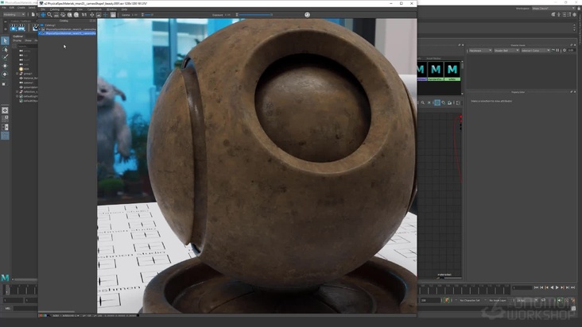Select the Rotate tool in Maya toolbox

[x=5, y=74]
